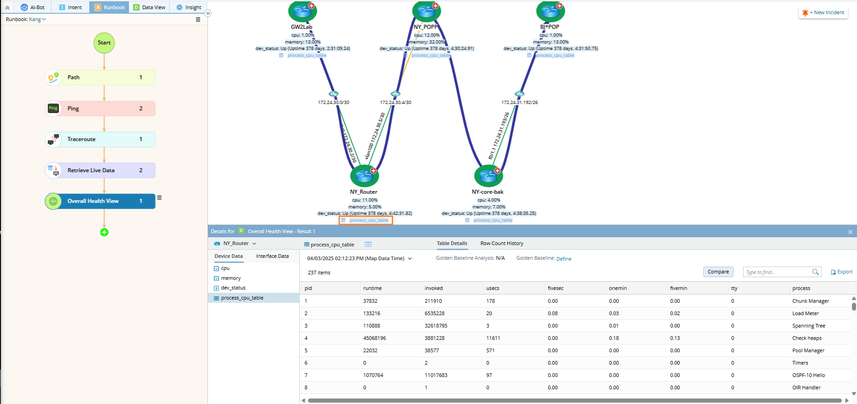This screenshot has width=857, height=404.
Task: Switch to Interface Data tab
Action: coord(272,256)
